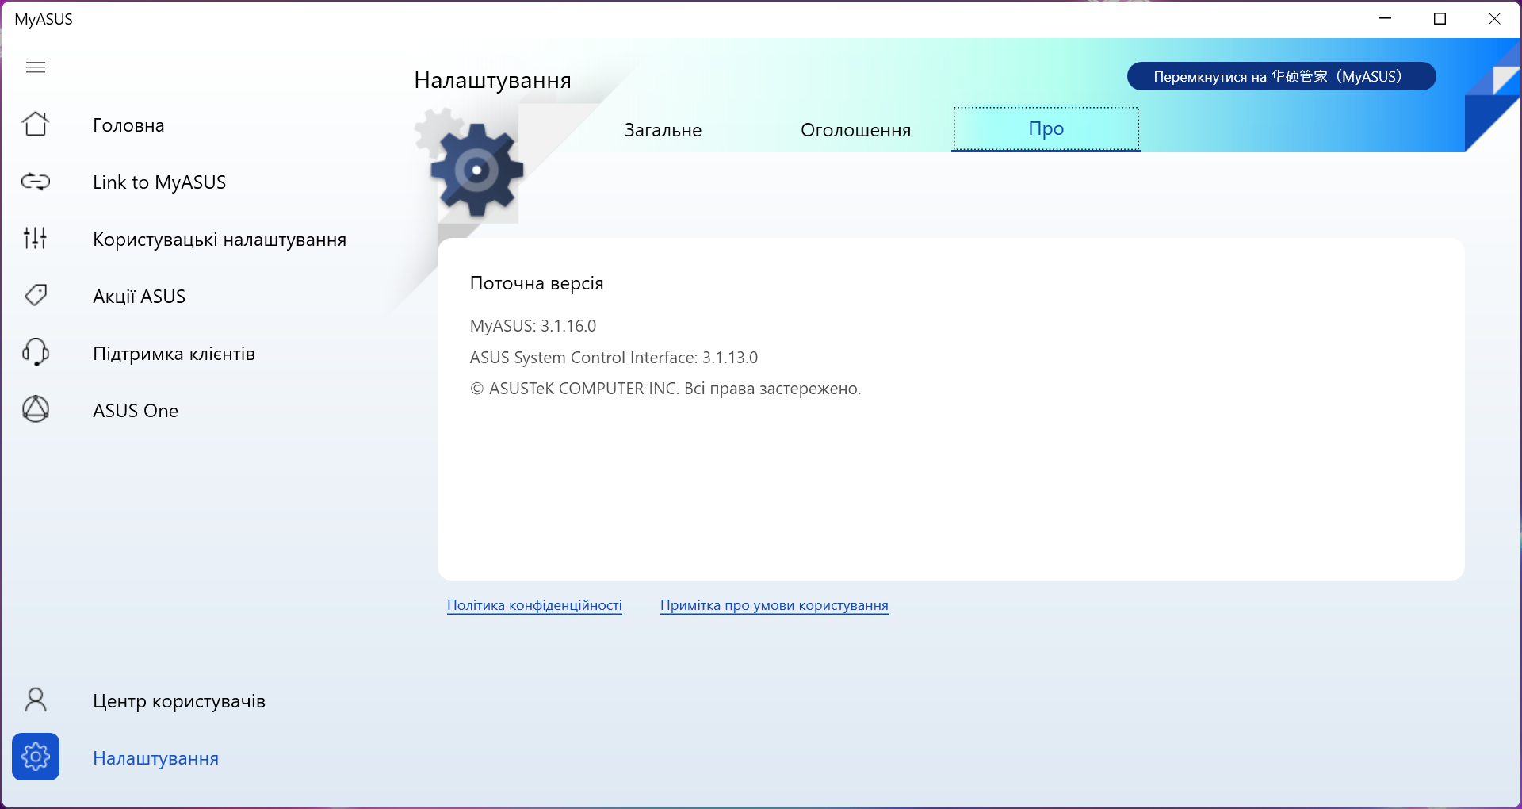
Task: Click the Налаштування page title
Action: click(x=493, y=80)
